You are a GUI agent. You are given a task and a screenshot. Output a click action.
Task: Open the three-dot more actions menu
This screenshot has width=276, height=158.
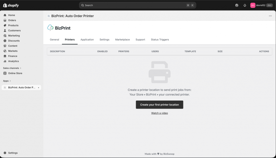270,16
